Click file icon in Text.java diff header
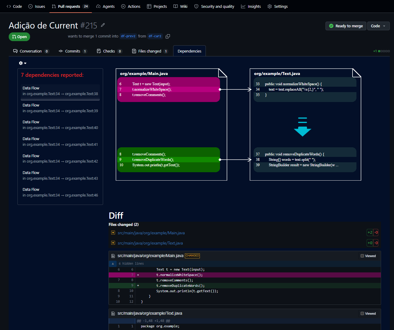The image size is (394, 330). (x=113, y=313)
